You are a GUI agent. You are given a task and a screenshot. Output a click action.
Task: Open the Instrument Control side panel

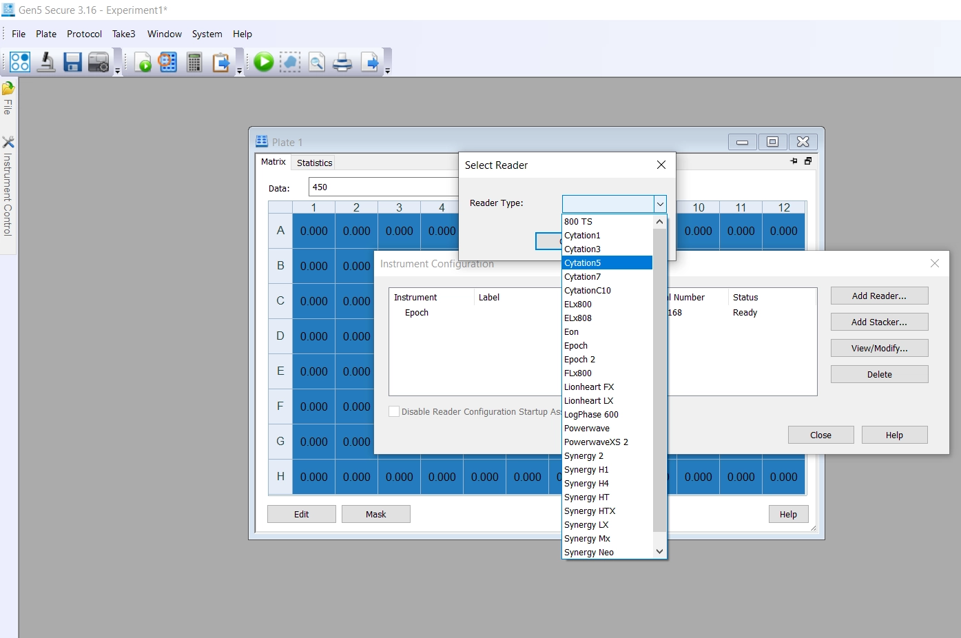[x=8, y=186]
